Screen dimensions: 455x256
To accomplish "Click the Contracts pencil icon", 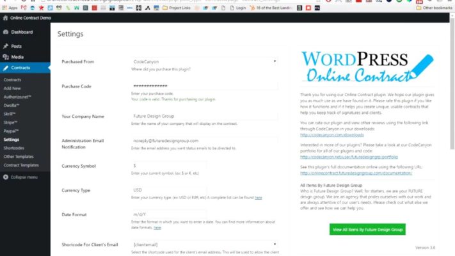I will (x=6, y=68).
